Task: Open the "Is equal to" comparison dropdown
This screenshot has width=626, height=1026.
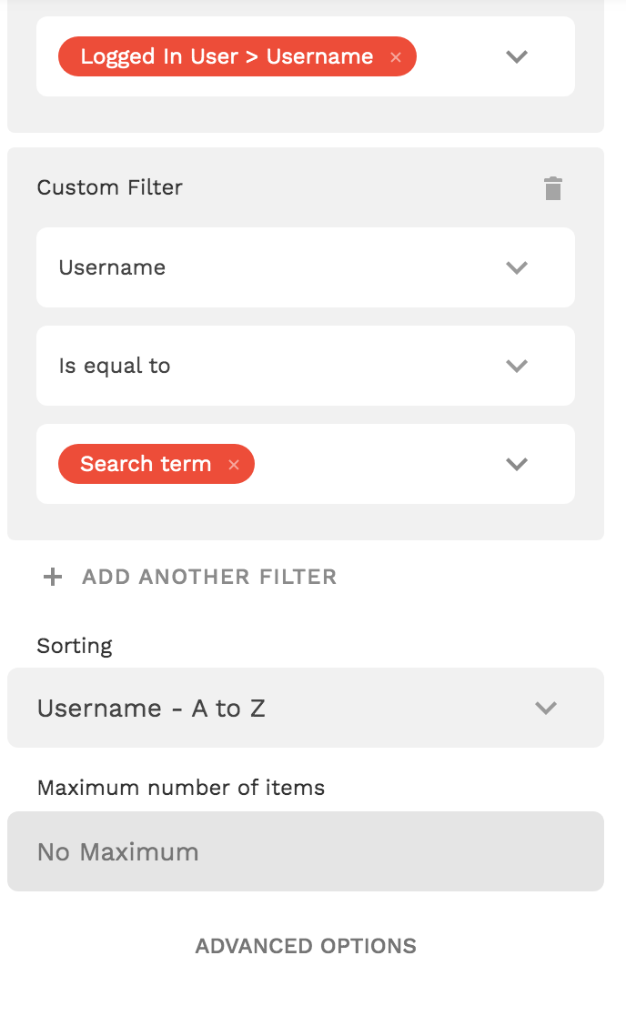Action: pos(273,366)
